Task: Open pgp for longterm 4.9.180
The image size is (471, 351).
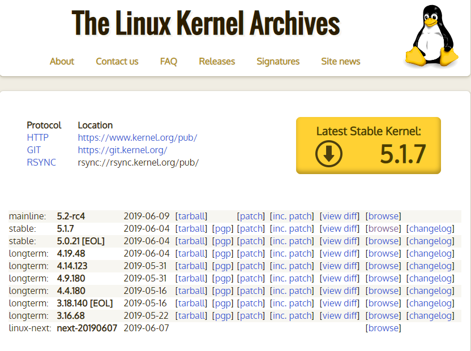Action: [x=222, y=279]
